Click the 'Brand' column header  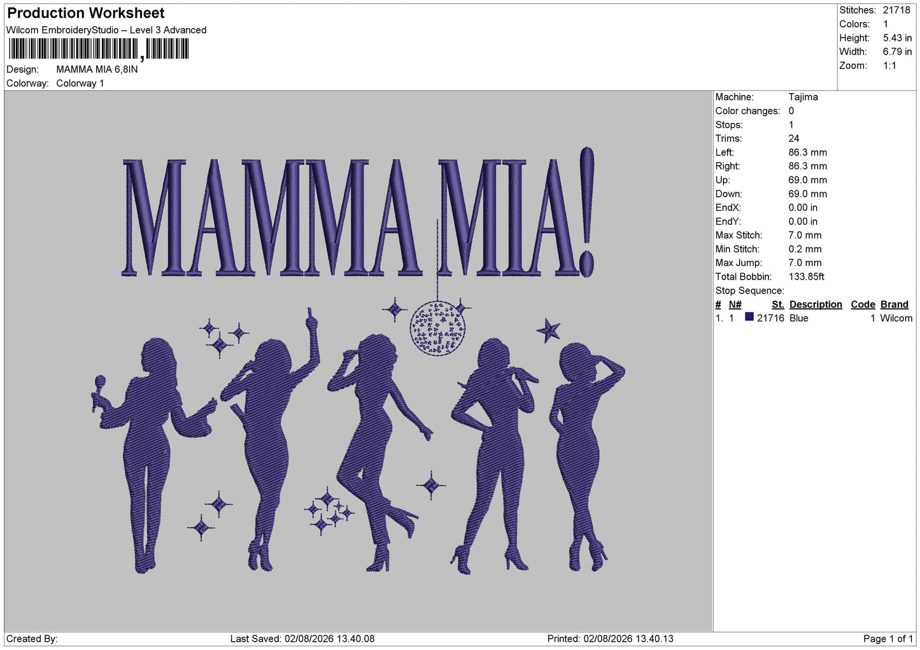click(x=894, y=304)
